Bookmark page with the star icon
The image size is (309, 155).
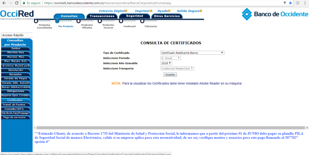[290, 3]
